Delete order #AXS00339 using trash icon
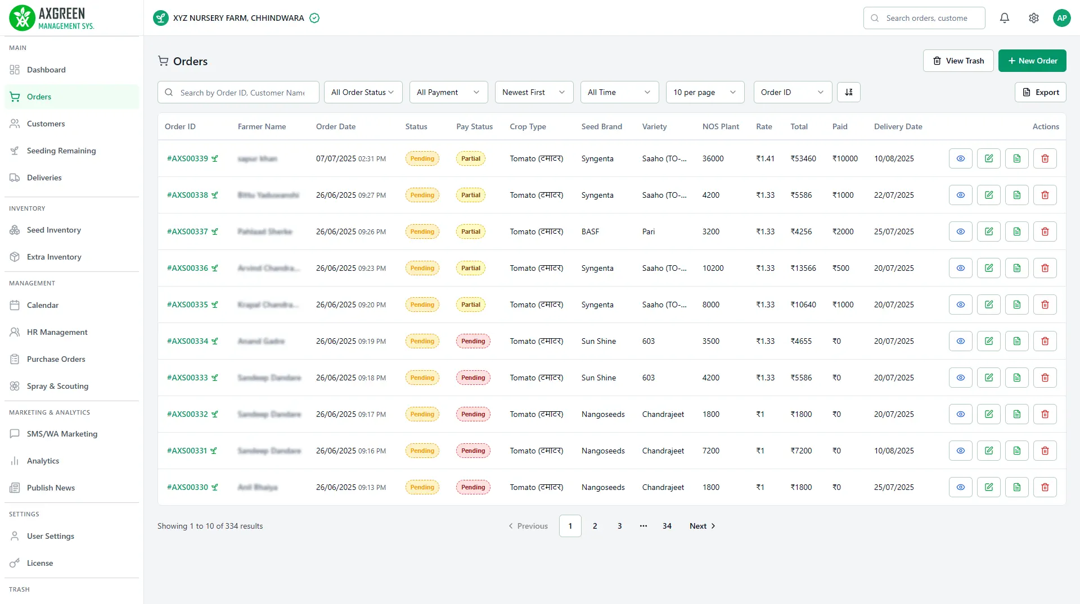 (1045, 158)
